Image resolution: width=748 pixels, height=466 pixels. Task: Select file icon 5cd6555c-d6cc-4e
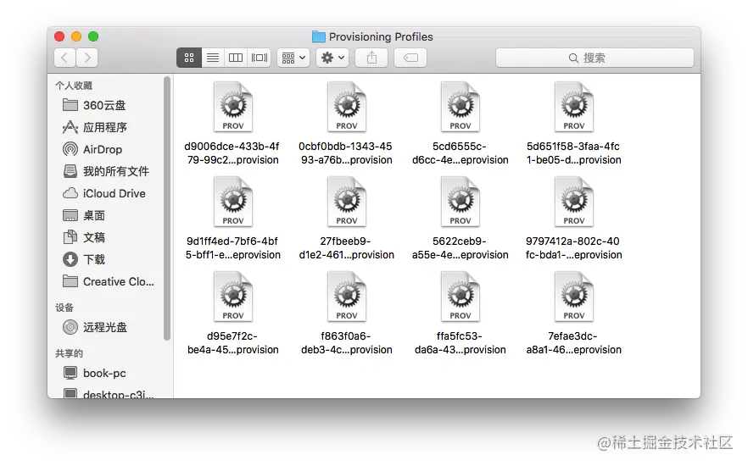(x=460, y=108)
